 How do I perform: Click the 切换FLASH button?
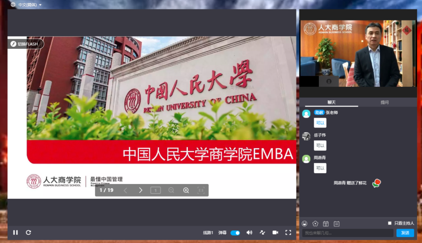click(x=25, y=44)
